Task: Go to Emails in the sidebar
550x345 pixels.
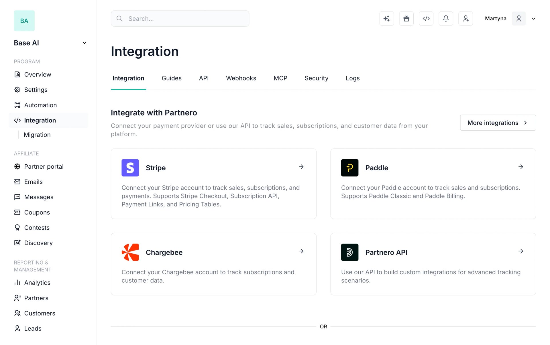Action: point(33,182)
